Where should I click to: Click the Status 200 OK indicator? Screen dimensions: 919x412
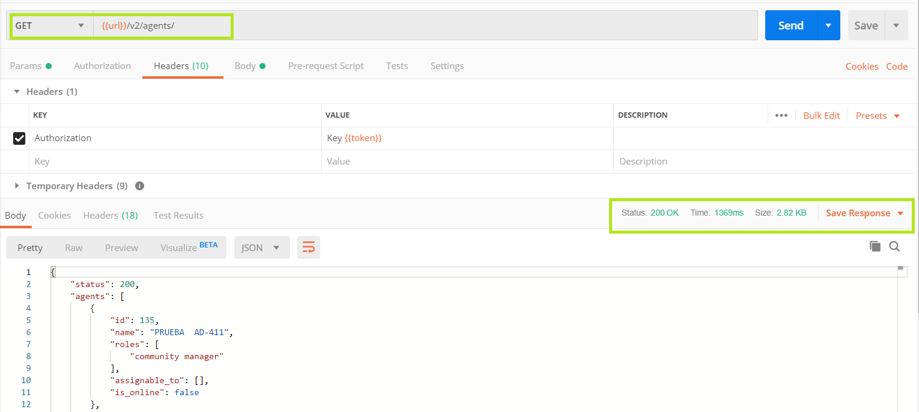[x=650, y=213]
